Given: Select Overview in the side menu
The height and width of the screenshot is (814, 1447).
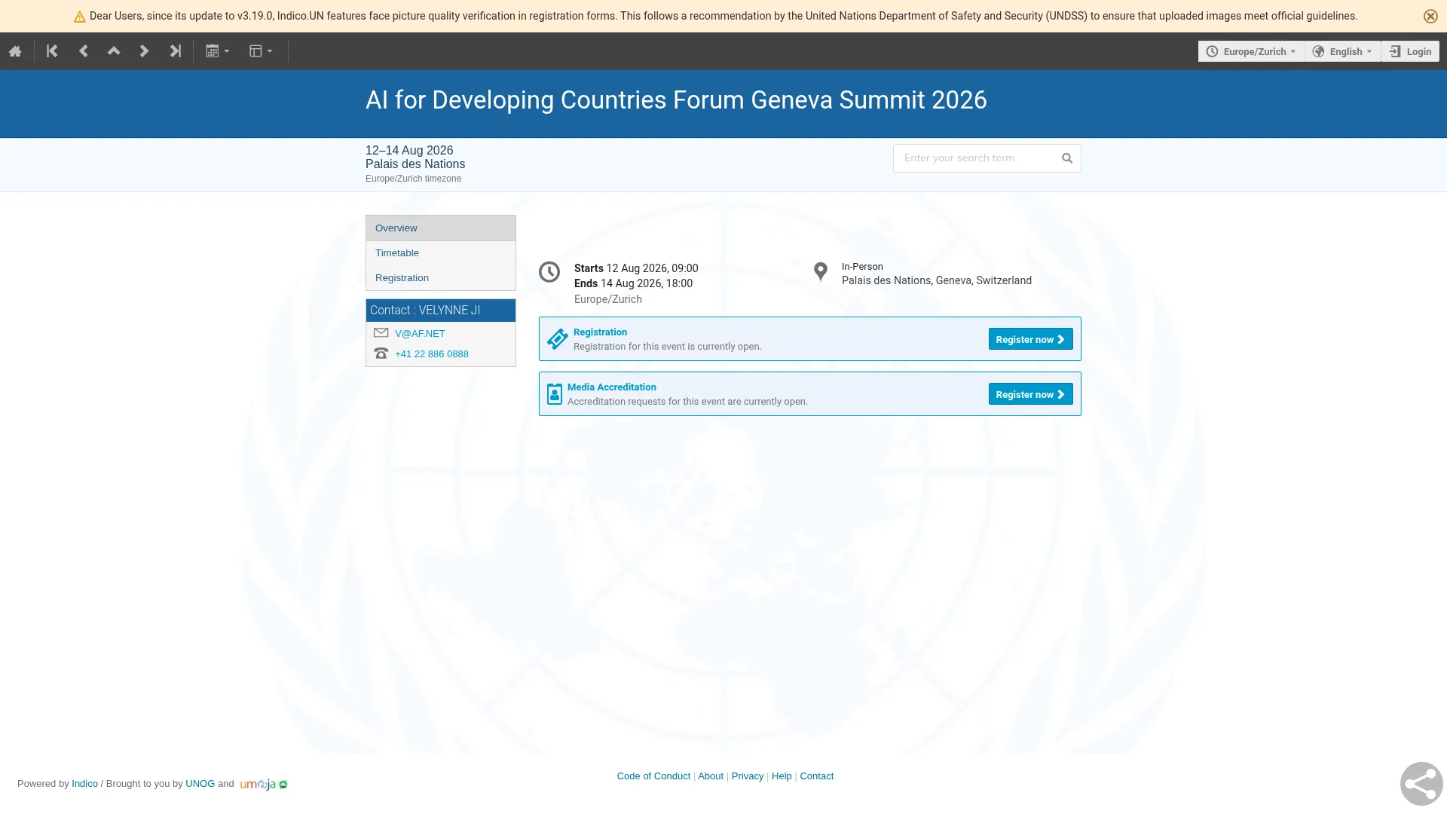Looking at the screenshot, I should click(441, 228).
